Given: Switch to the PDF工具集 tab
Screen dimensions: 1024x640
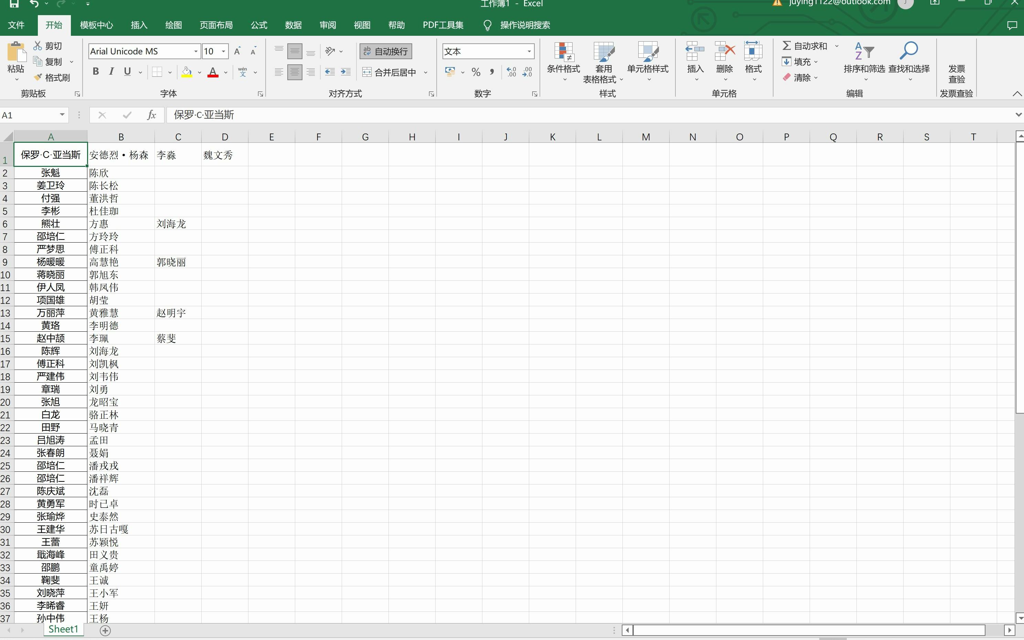Looking at the screenshot, I should click(x=443, y=25).
